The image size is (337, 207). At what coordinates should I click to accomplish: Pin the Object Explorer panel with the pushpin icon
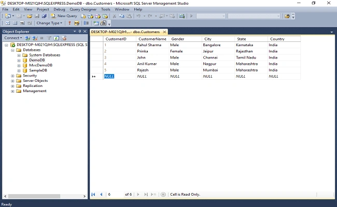pyautogui.click(x=80, y=32)
